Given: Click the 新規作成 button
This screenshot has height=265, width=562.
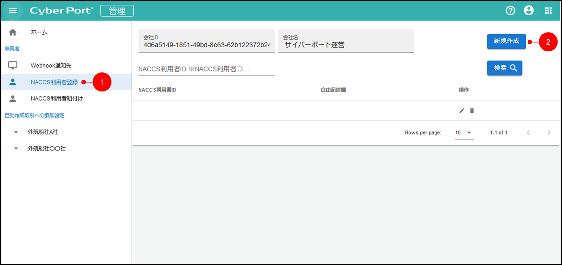Looking at the screenshot, I should pyautogui.click(x=506, y=41).
